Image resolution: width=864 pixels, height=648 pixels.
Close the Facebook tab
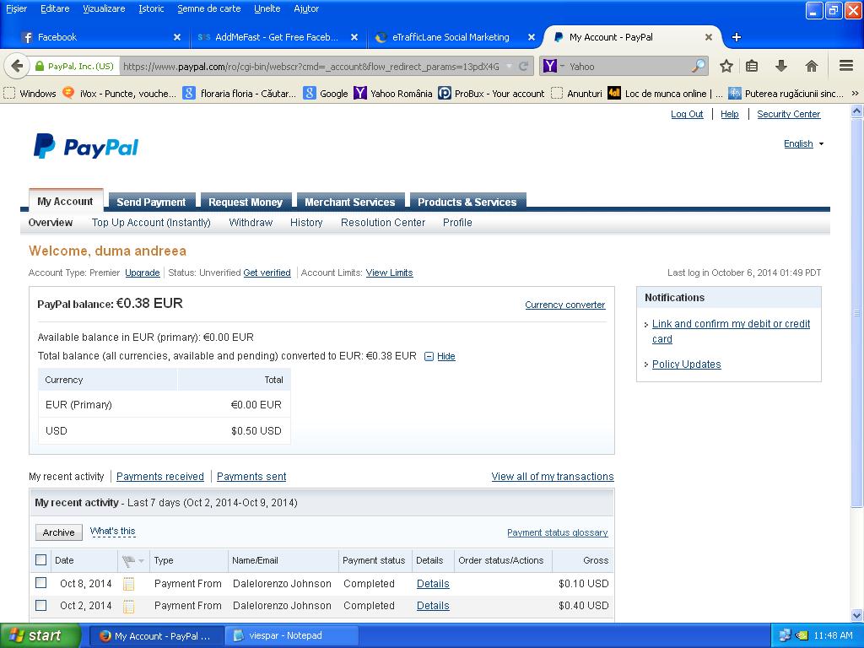(x=177, y=37)
